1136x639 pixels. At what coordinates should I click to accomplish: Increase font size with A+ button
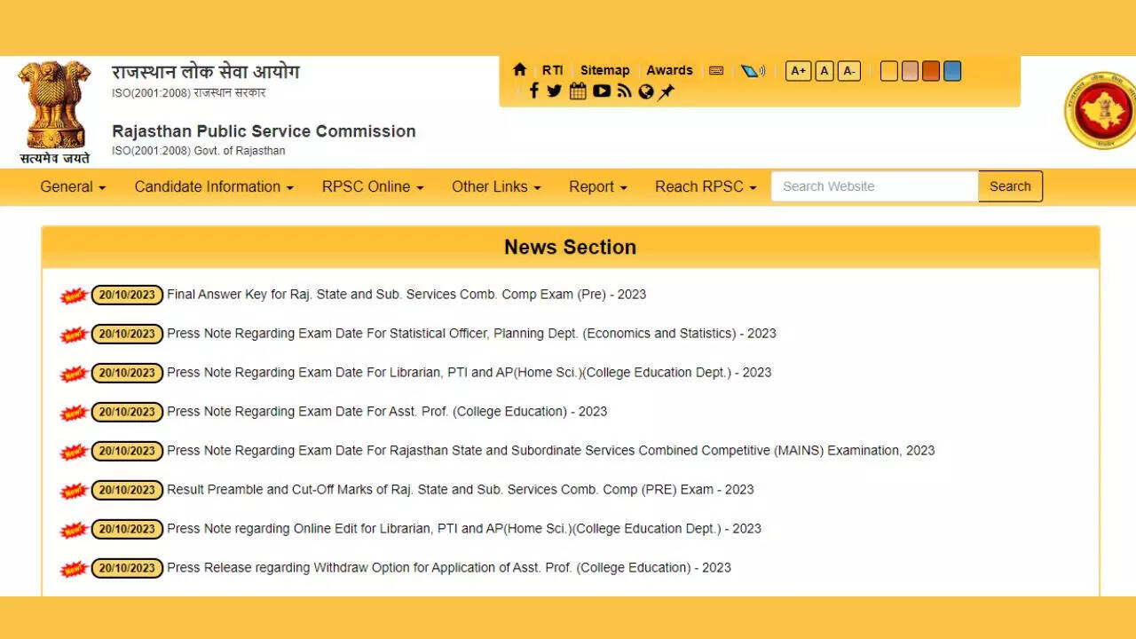tap(798, 71)
